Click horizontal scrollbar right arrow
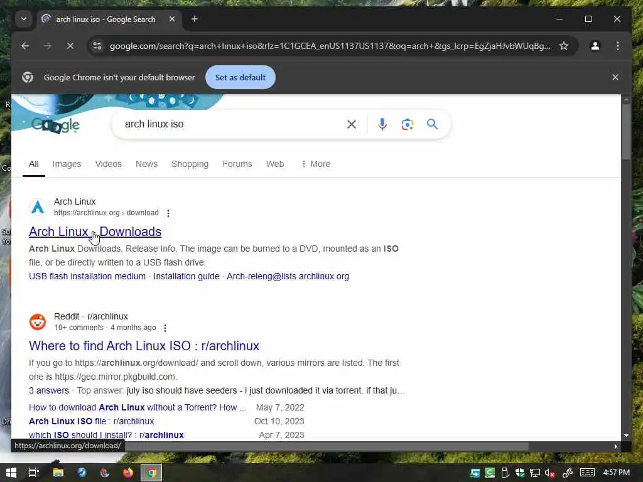 (x=615, y=446)
